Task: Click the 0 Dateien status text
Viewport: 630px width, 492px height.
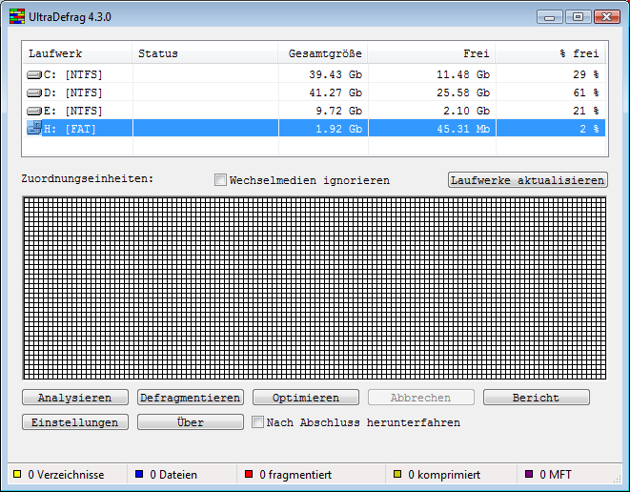Action: (173, 475)
